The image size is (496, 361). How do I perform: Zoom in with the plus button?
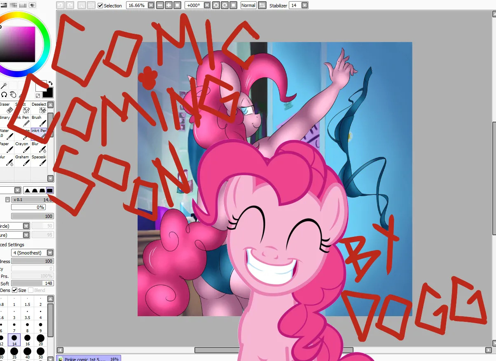click(168, 5)
